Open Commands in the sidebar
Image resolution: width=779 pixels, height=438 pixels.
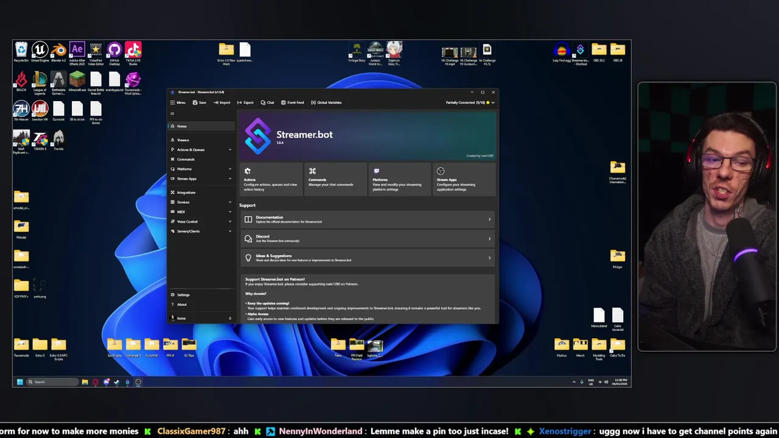click(201, 159)
